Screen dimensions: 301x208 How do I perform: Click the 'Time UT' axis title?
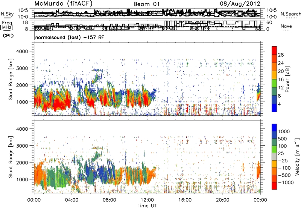pos(147,205)
